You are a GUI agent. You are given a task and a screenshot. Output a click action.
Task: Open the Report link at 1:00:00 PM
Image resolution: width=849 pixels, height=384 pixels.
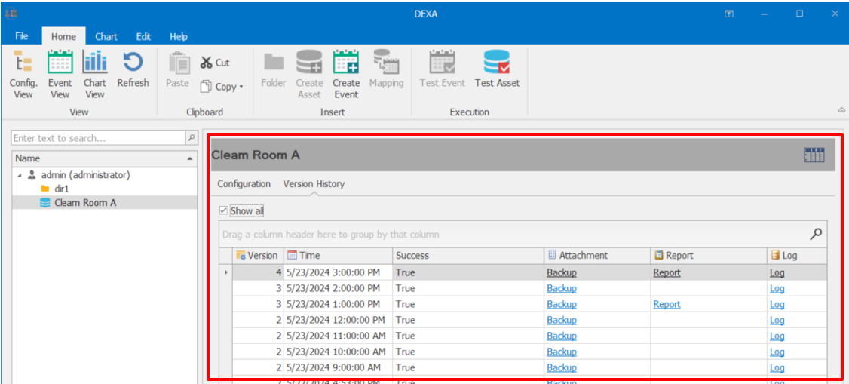667,304
